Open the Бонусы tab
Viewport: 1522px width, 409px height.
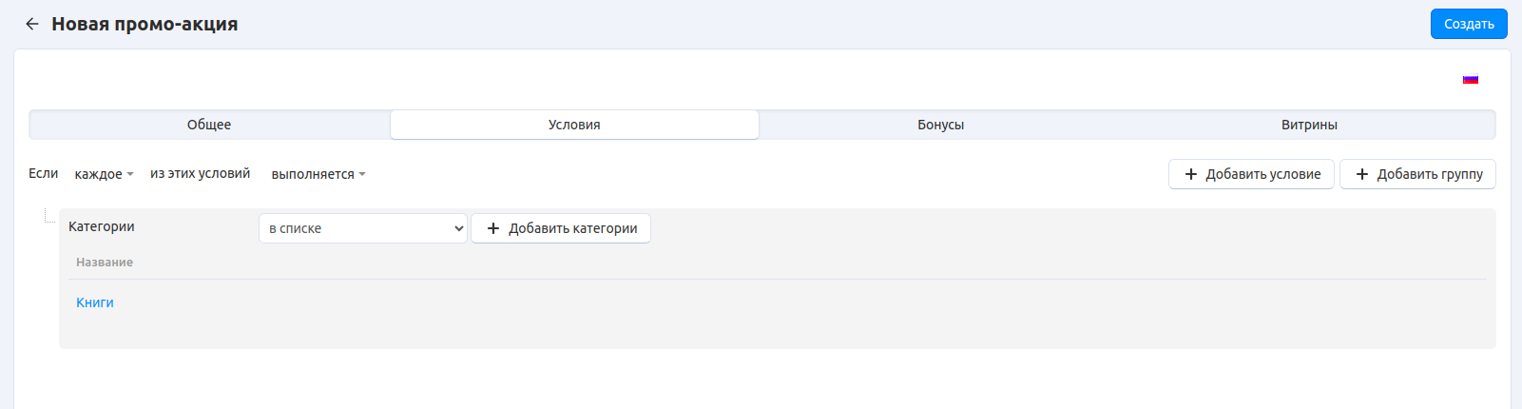pos(940,125)
